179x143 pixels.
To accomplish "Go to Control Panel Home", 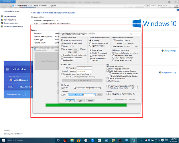I will tap(11, 11).
